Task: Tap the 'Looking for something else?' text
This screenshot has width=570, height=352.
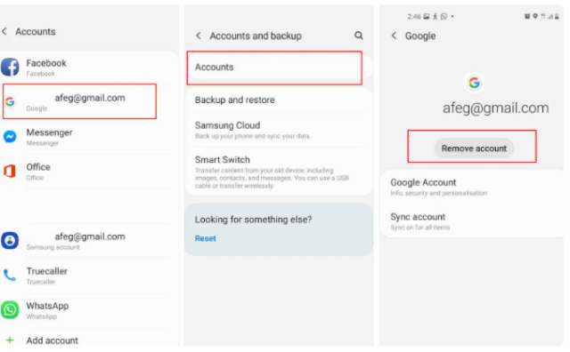Action: 253,220
